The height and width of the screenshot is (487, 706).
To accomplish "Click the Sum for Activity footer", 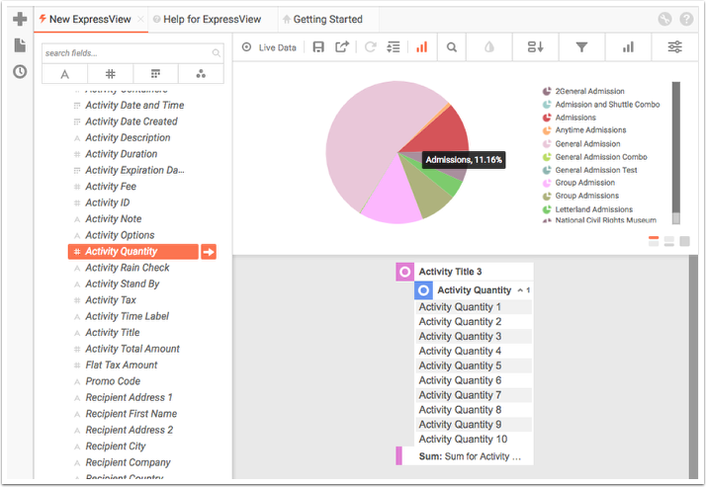I will pyautogui.click(x=465, y=456).
